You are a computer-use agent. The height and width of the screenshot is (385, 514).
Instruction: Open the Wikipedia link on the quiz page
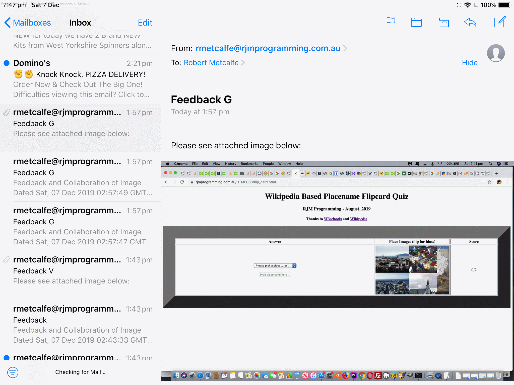tap(359, 219)
